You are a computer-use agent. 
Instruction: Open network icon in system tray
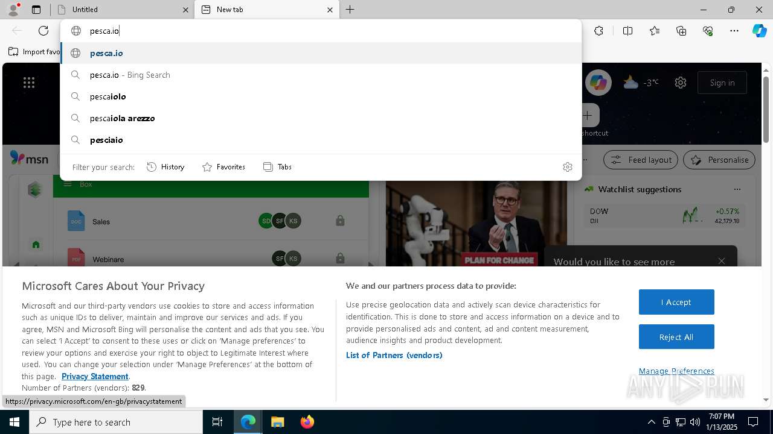coord(681,422)
